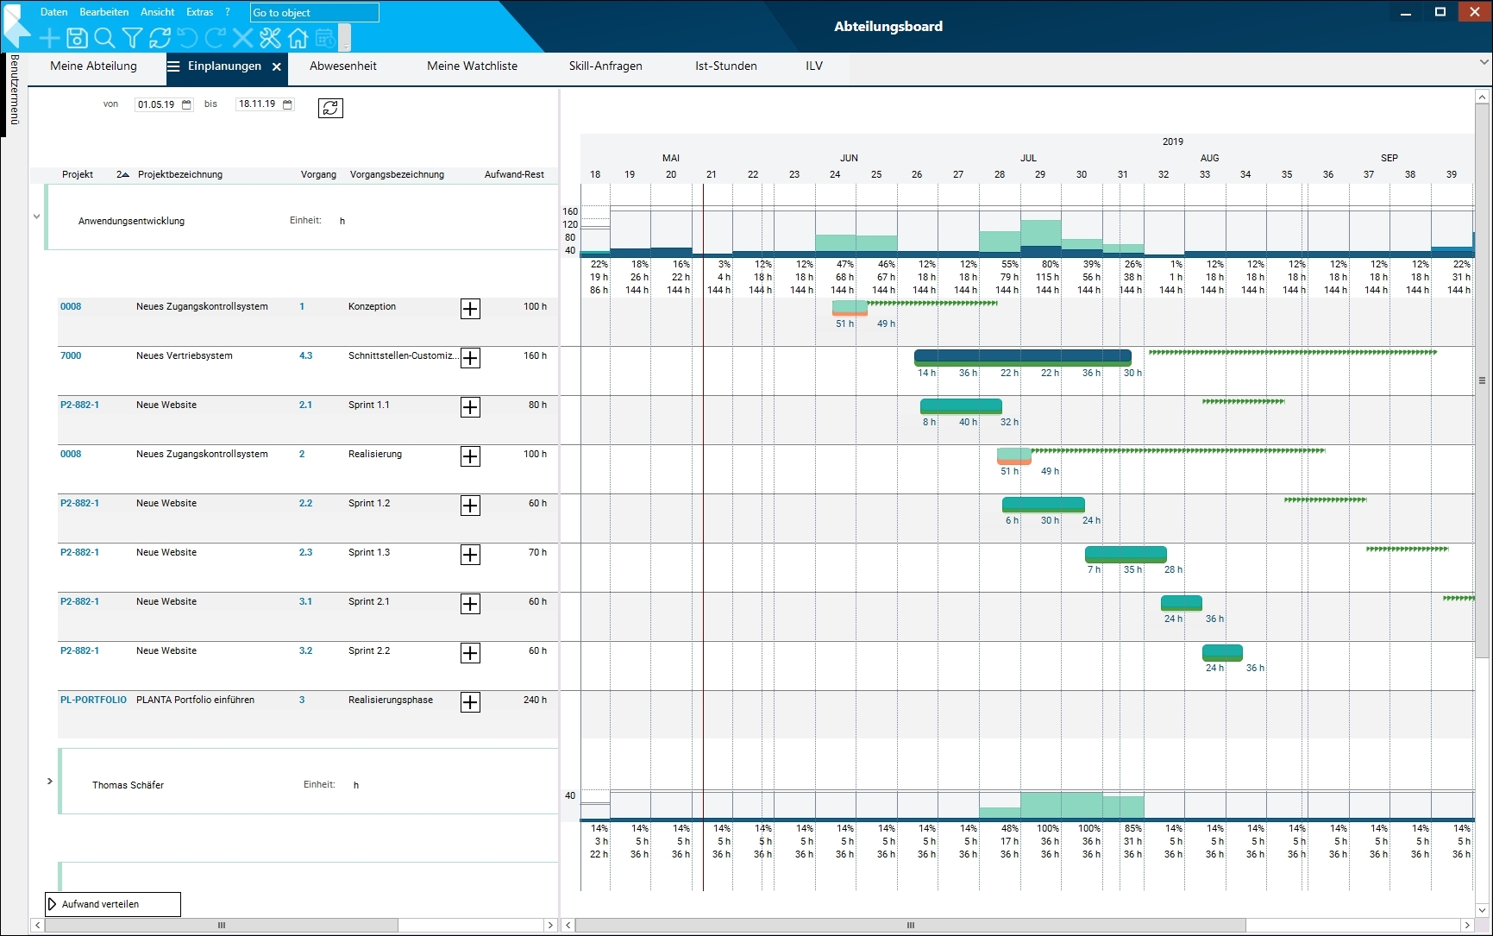Open project link PL-PORTFOLIO

pos(93,700)
